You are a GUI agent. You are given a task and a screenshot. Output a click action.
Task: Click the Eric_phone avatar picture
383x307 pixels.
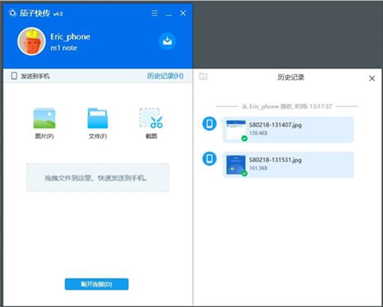coord(31,42)
